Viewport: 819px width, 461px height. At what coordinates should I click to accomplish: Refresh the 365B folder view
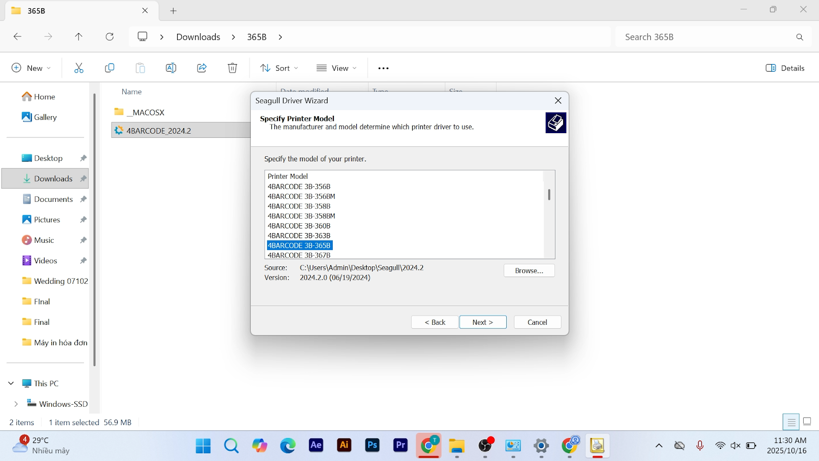(110, 37)
